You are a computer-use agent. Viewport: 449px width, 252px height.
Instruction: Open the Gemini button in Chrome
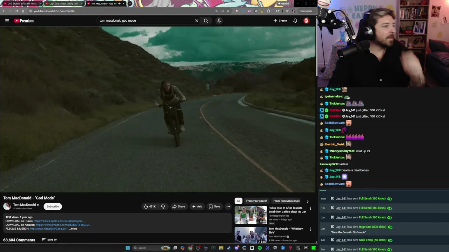283,3
